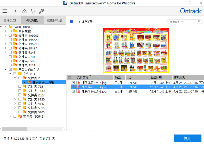Click the Local Disk (E:) folder icon
The image size is (204, 144).
(x=10, y=27)
